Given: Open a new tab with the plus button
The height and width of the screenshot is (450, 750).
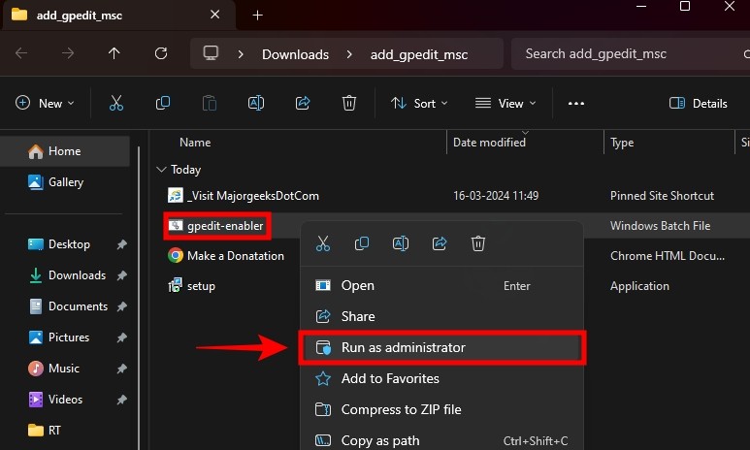Looking at the screenshot, I should click(257, 16).
